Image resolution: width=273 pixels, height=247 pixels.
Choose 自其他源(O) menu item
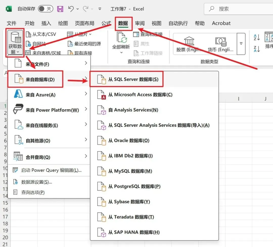point(49,140)
